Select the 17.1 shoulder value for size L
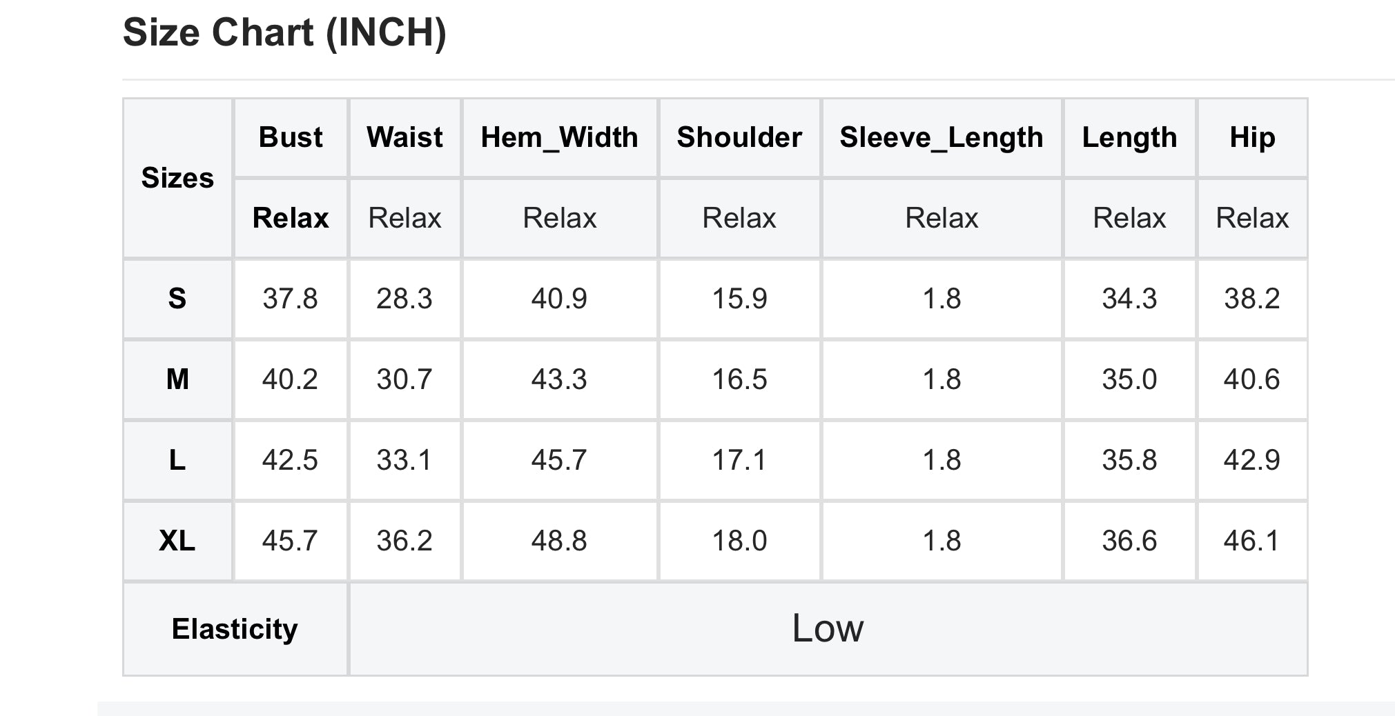 [x=739, y=460]
